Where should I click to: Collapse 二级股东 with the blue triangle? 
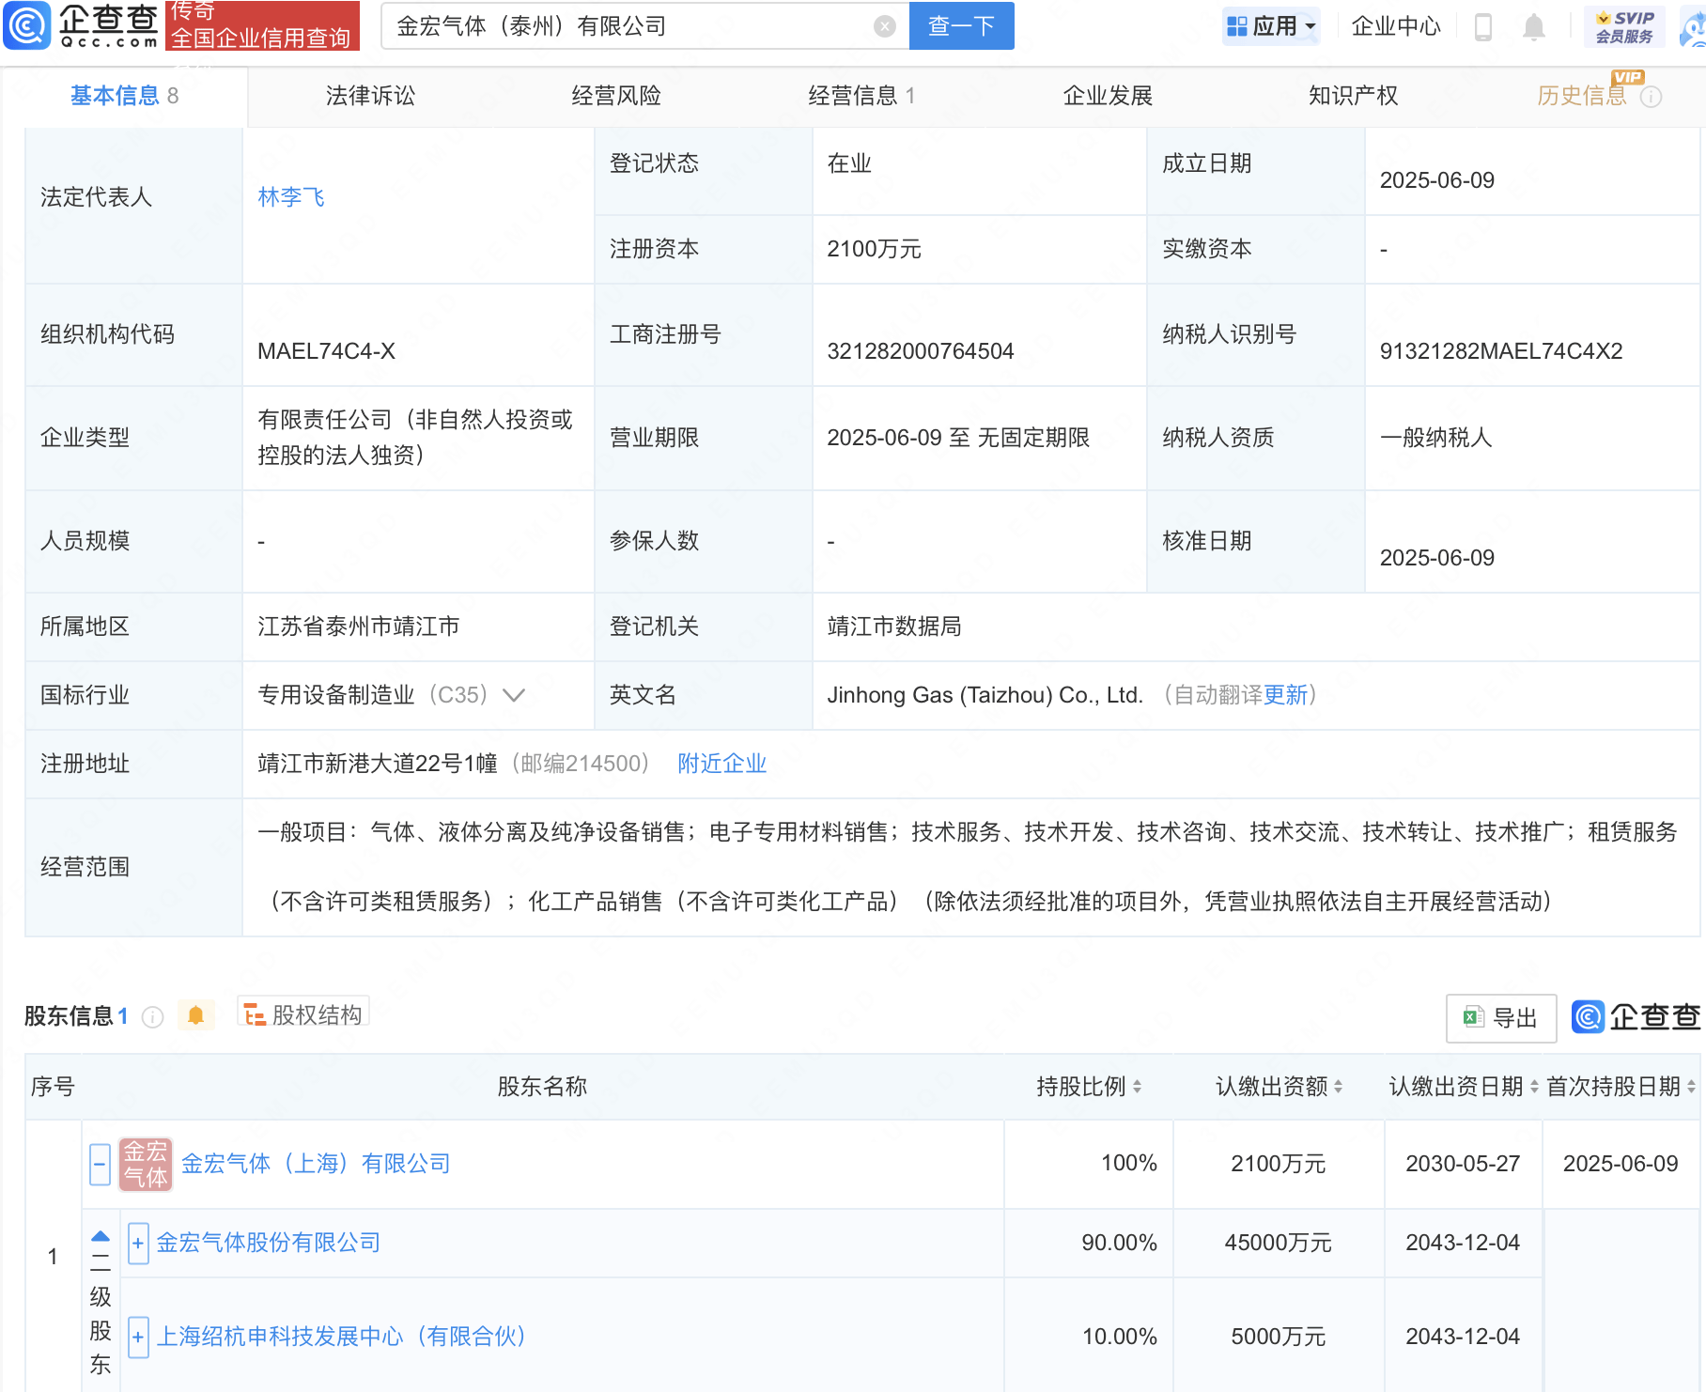click(x=101, y=1236)
